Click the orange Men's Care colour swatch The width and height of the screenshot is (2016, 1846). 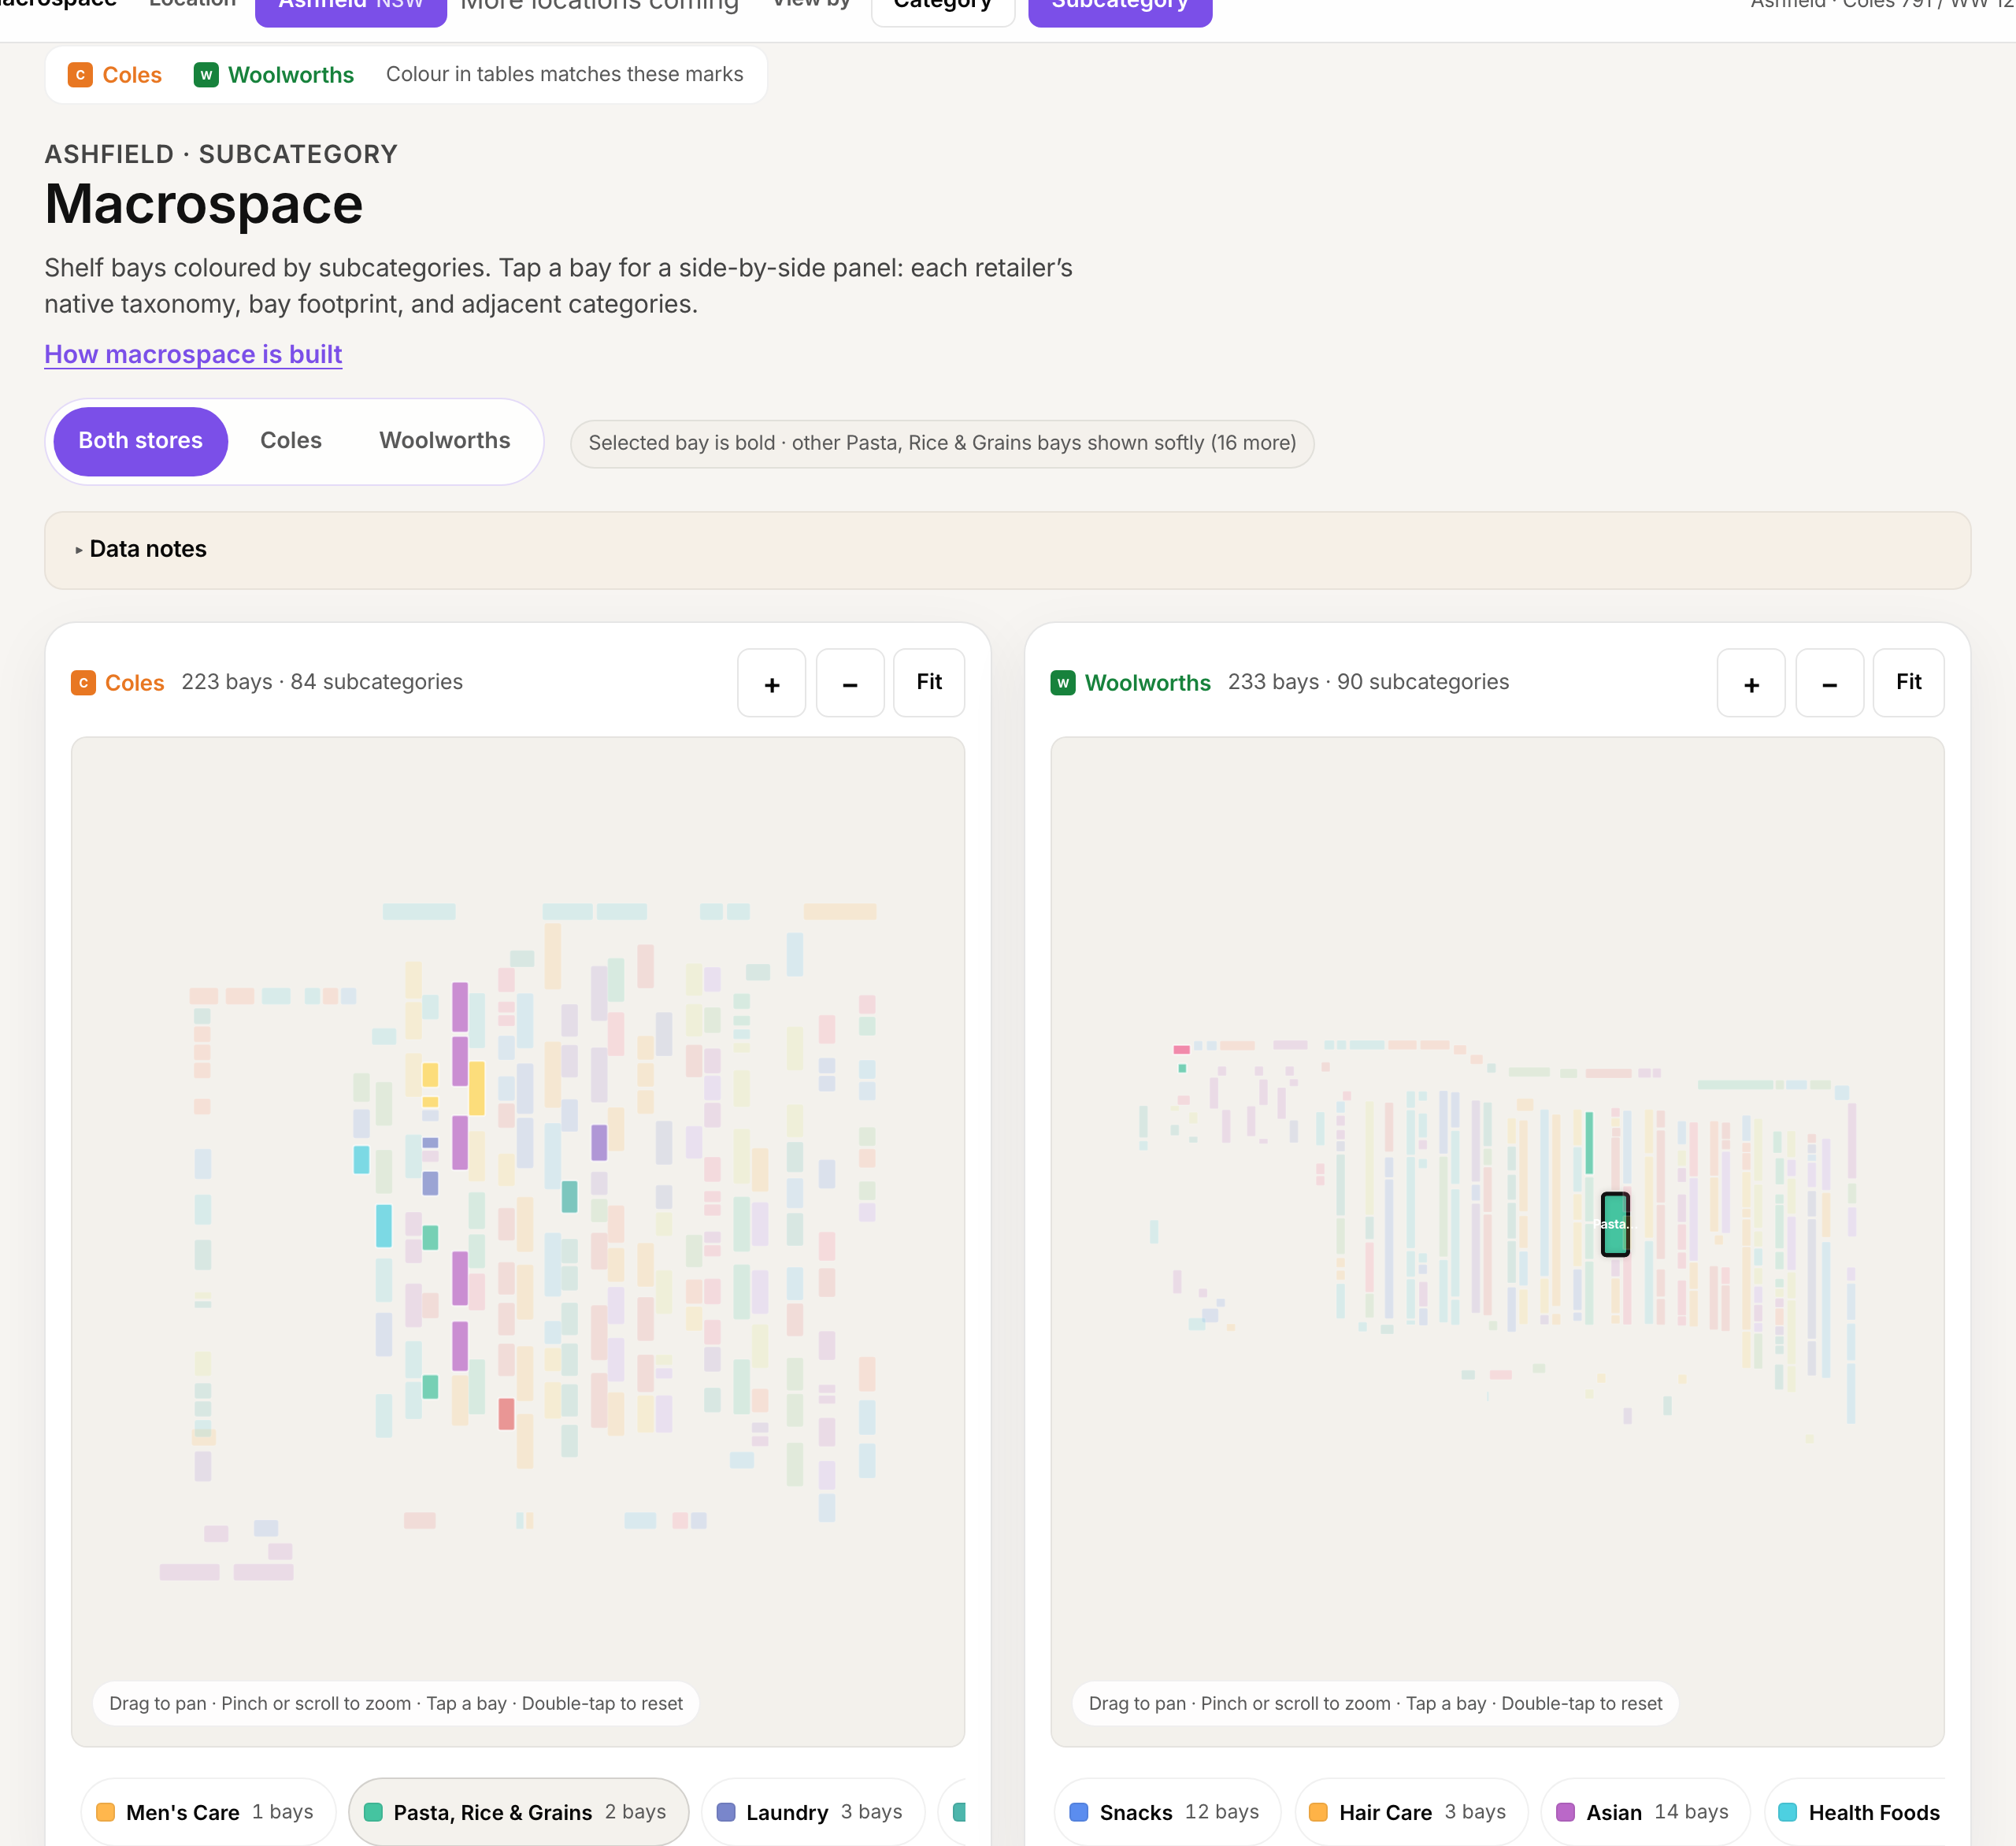pyautogui.click(x=105, y=1812)
